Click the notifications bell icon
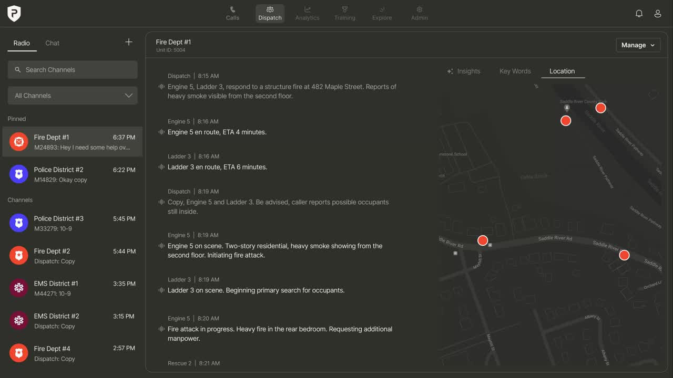Image resolution: width=673 pixels, height=378 pixels. pyautogui.click(x=639, y=14)
